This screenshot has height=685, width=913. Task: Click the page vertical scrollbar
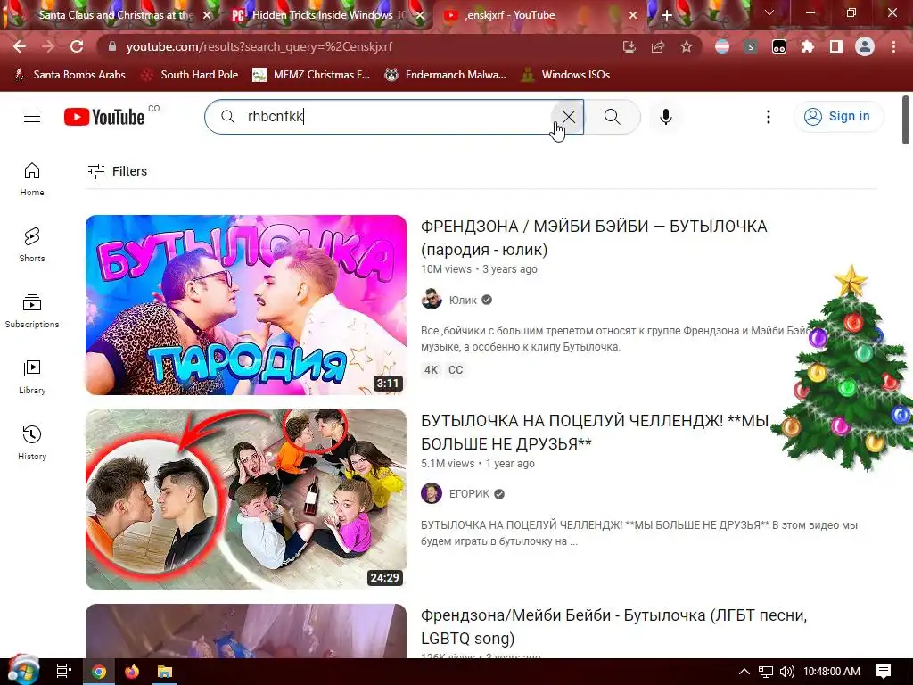906,120
